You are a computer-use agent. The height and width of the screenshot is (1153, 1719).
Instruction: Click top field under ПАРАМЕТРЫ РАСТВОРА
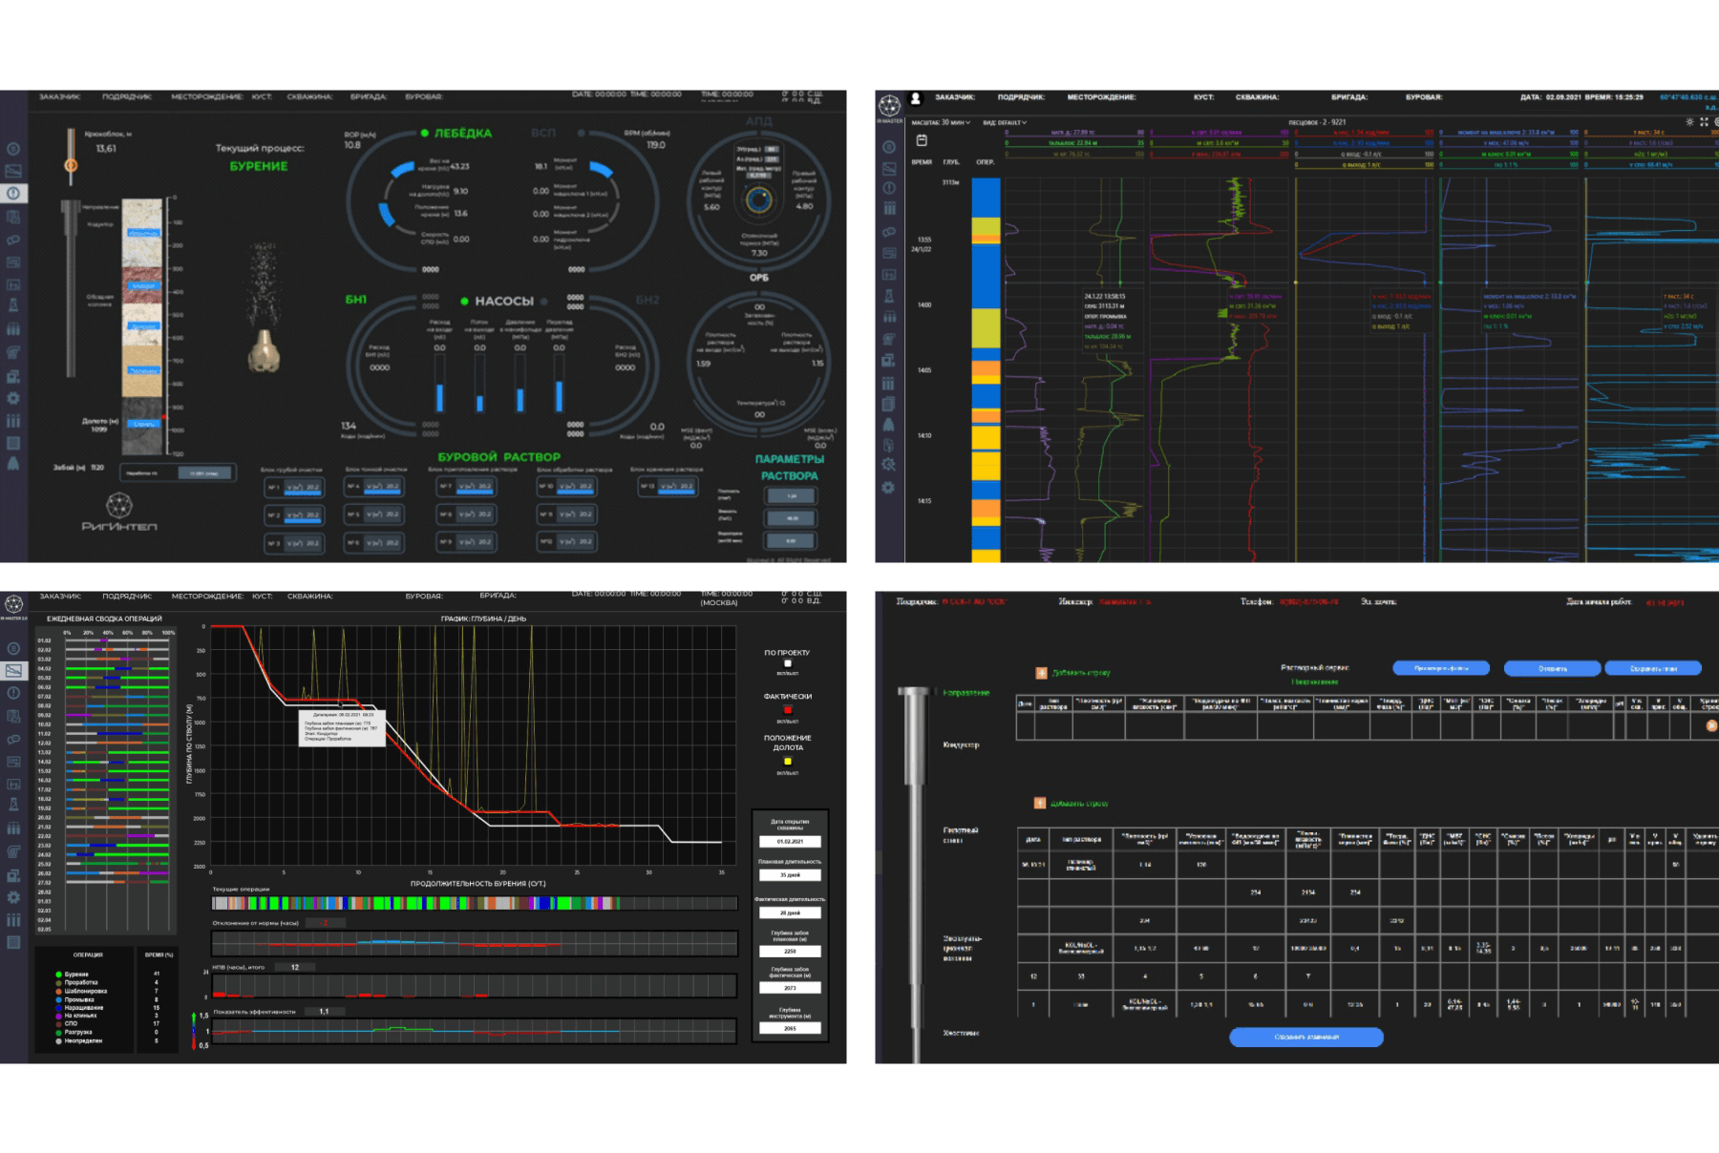tap(791, 496)
